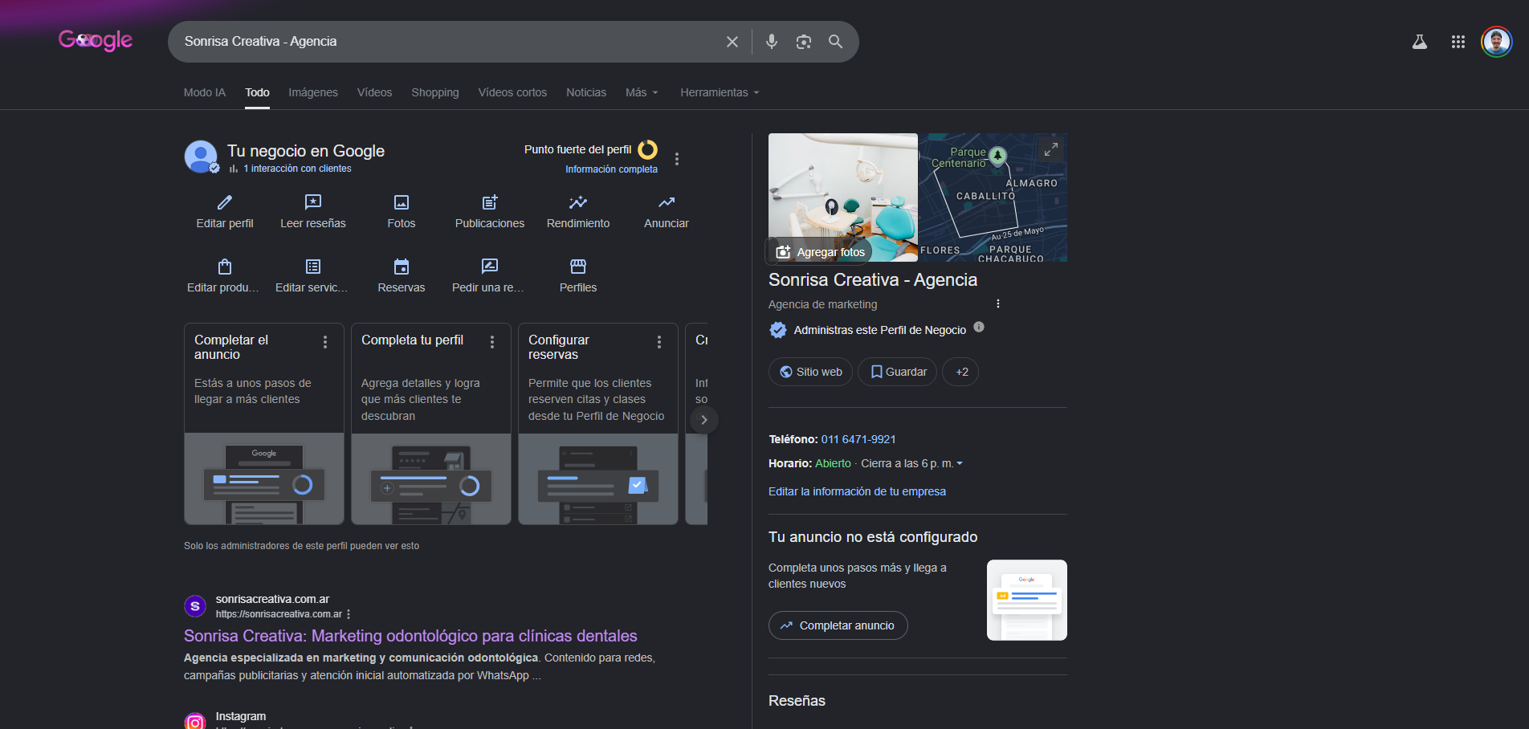1529x729 pixels.
Task: Open the map thumbnail of Caballito
Action: click(x=993, y=198)
